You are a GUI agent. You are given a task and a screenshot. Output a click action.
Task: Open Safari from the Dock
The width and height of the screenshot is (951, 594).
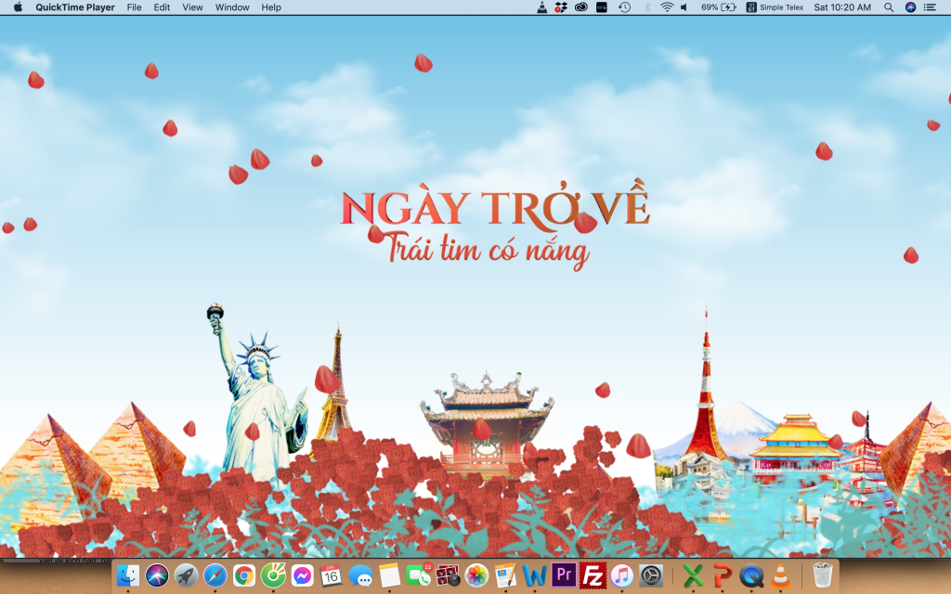coord(215,575)
